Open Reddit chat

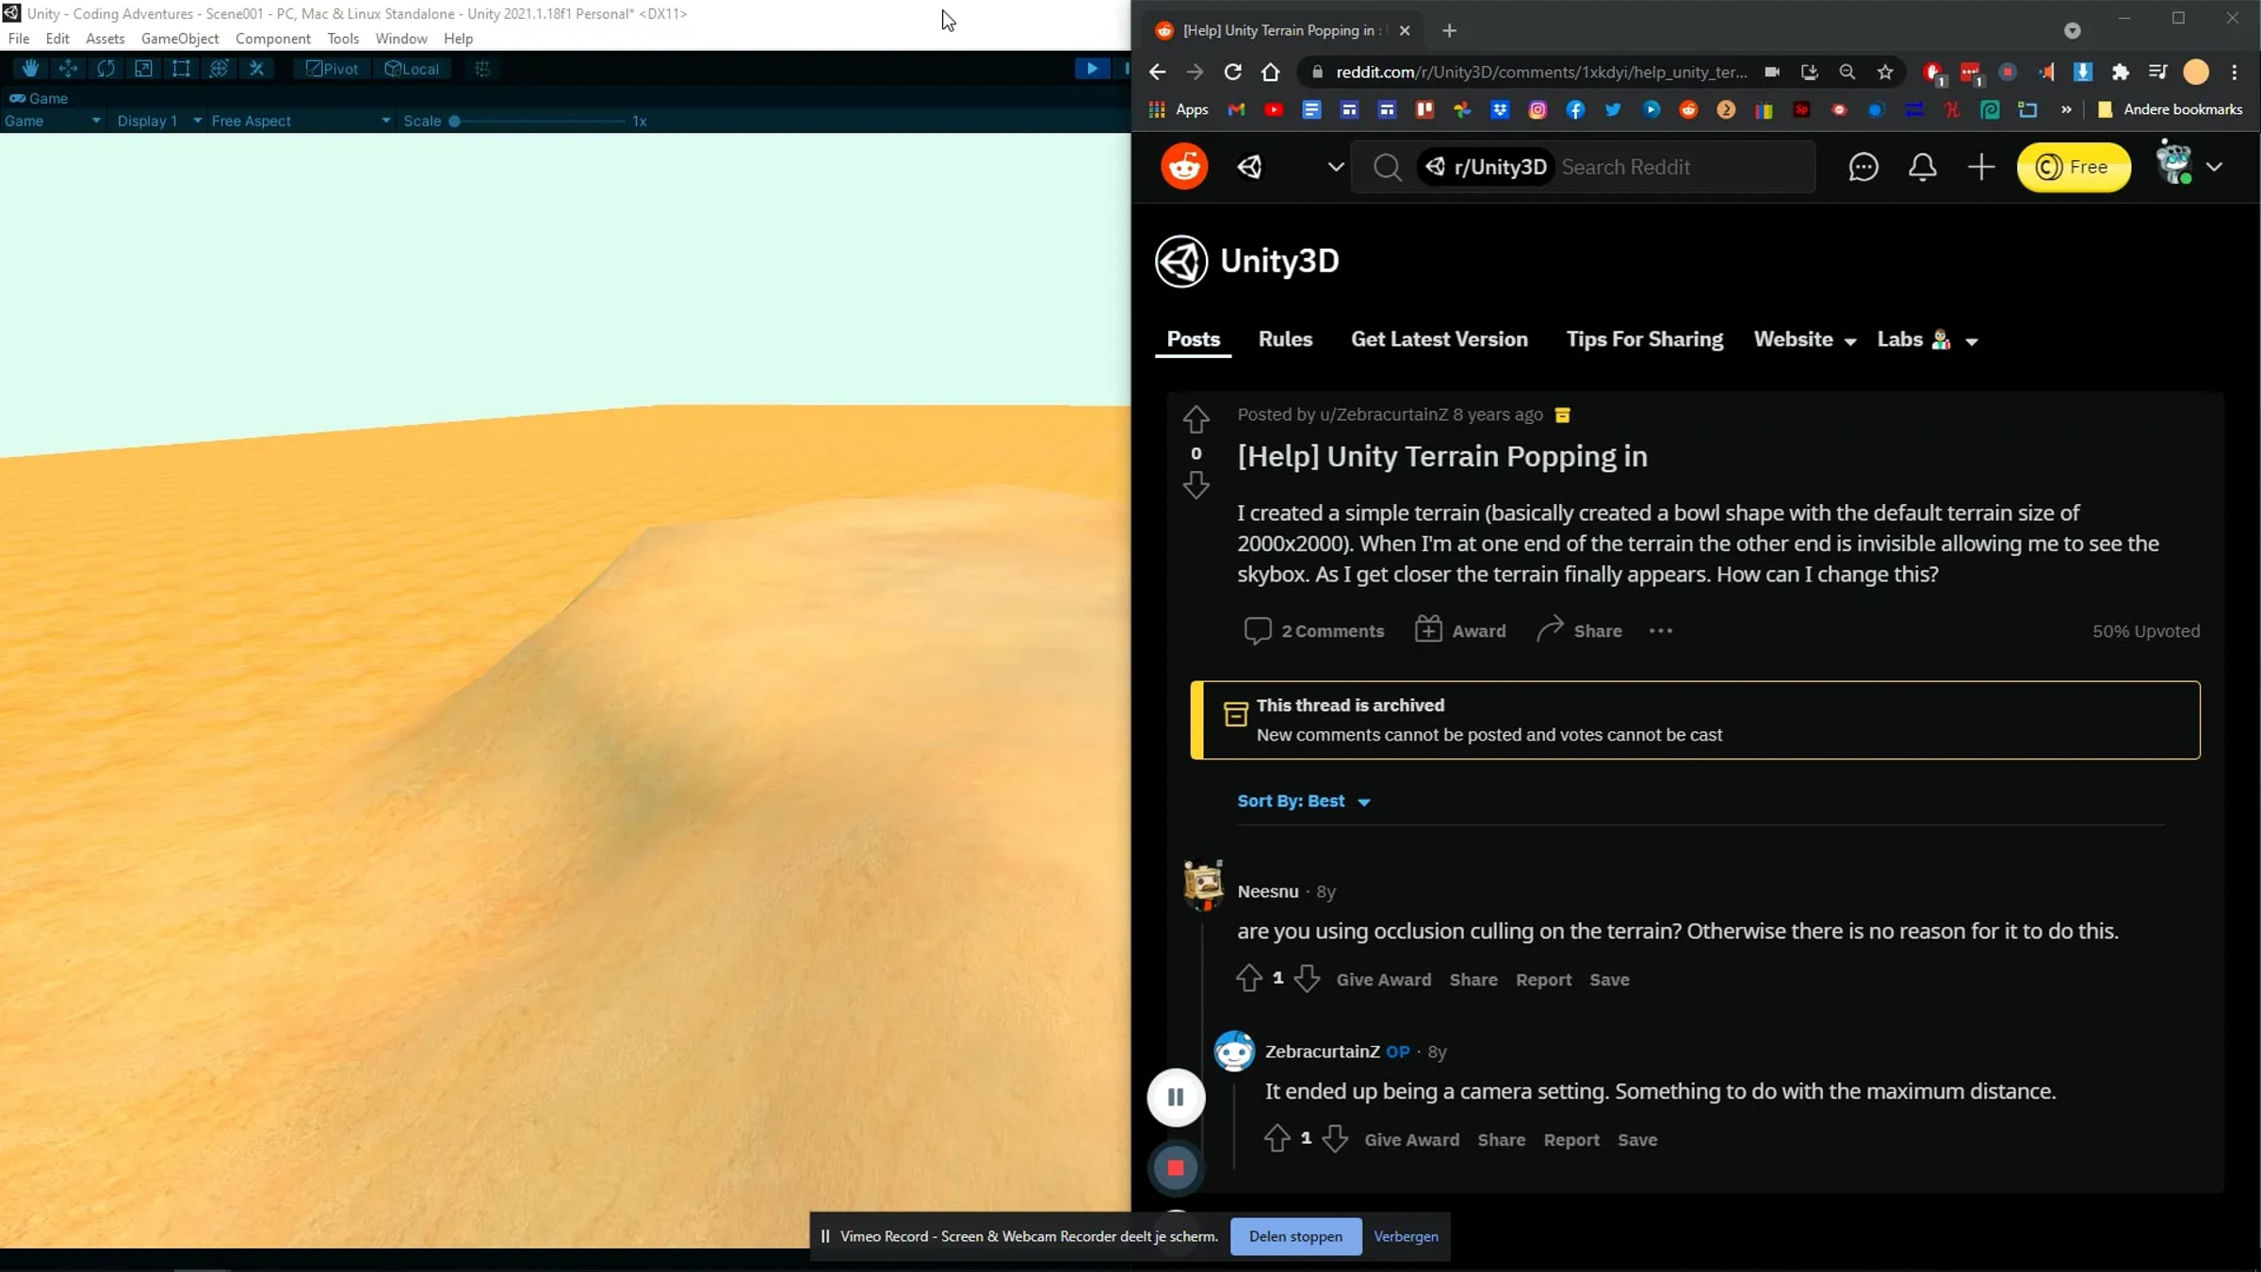point(1863,168)
